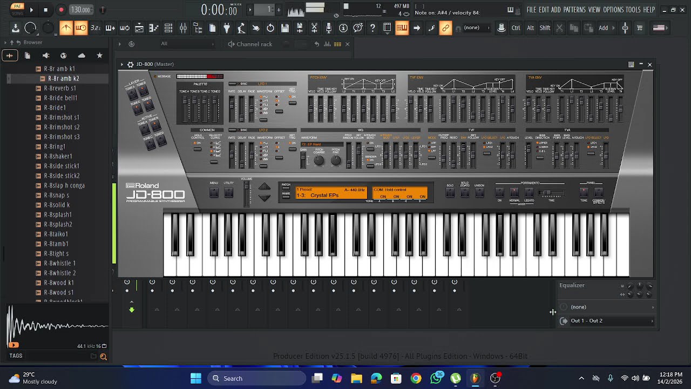Toggle the JD-800 SOLO button
This screenshot has height=389, width=691.
click(450, 193)
